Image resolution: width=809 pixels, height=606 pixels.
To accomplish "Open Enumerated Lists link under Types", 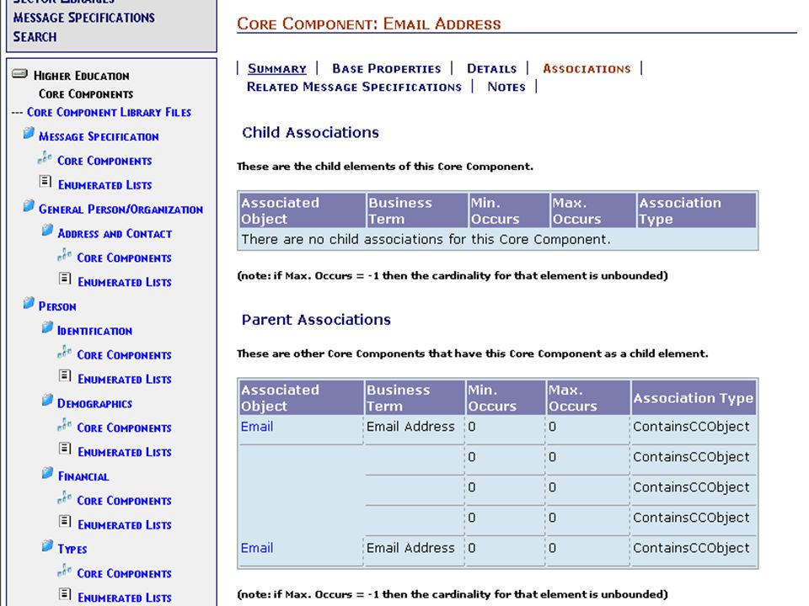I will 125,598.
